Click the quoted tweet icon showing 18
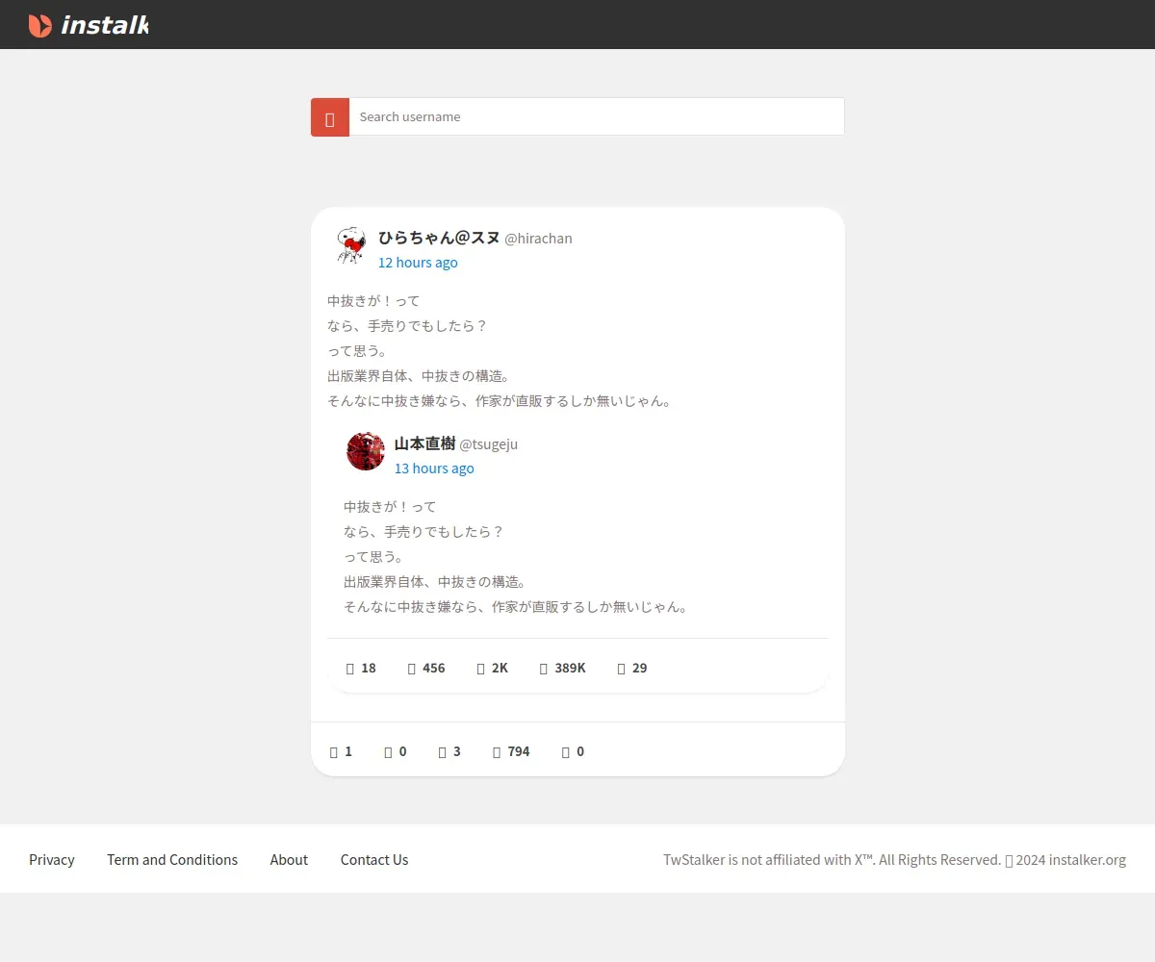1155x962 pixels. coord(350,668)
